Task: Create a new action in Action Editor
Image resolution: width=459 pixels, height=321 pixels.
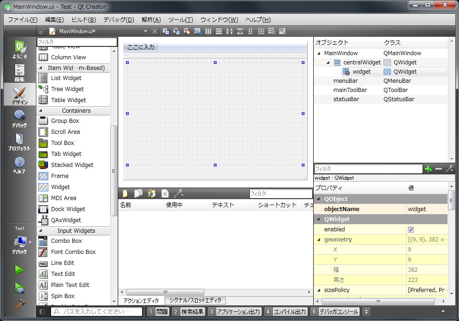Action: click(125, 194)
